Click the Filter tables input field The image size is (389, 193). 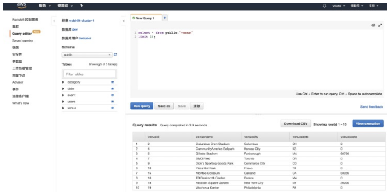coord(89,74)
